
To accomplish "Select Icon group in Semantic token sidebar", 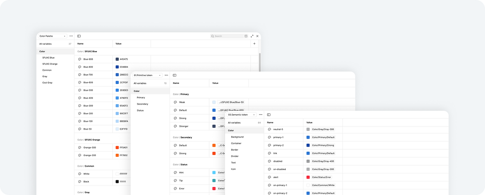I will [x=233, y=169].
